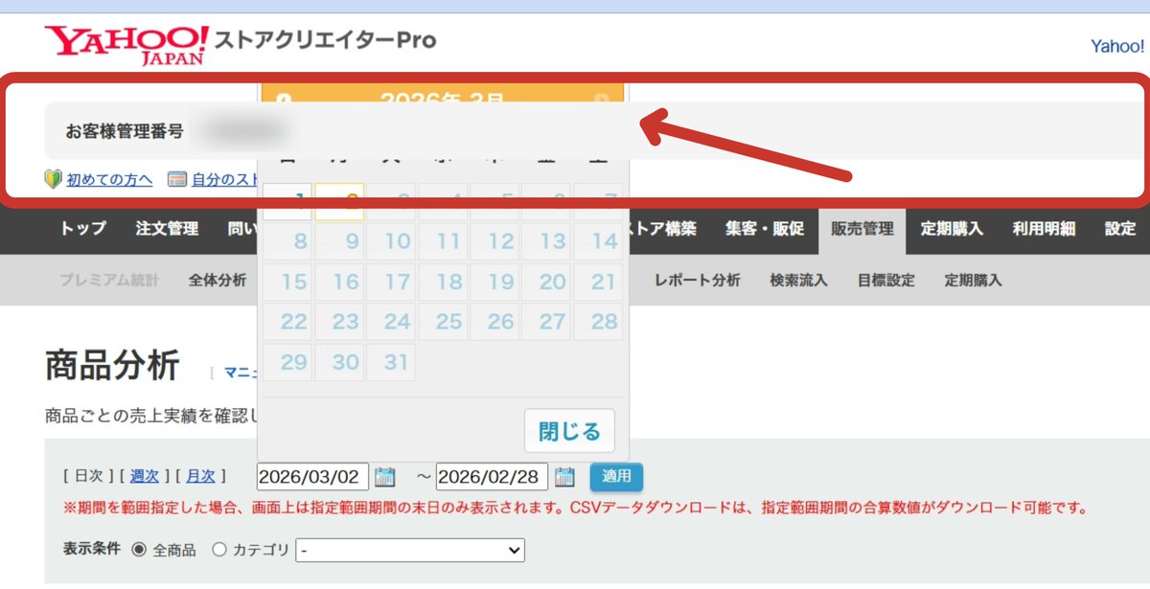
Task: Open 定期購入 in dark main navigation bar
Action: click(x=952, y=229)
